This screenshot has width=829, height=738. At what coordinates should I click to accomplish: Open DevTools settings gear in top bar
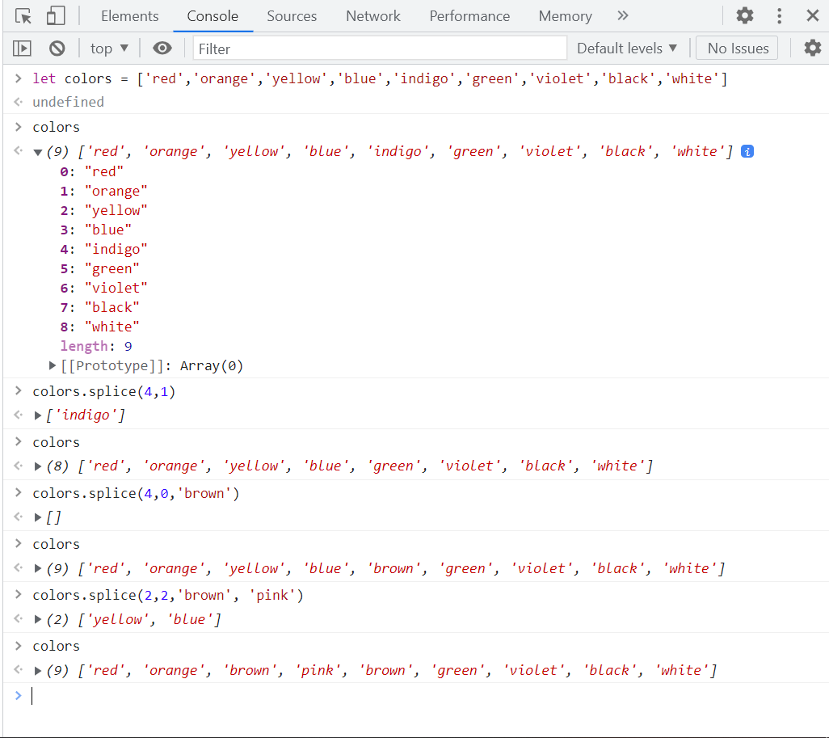[744, 15]
